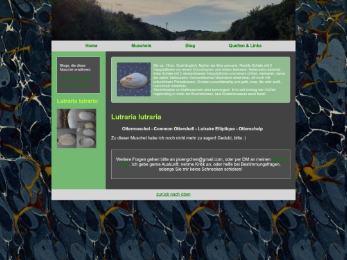The width and height of the screenshot is (347, 260).
Task: Open the Blog menu item
Action: click(x=190, y=46)
